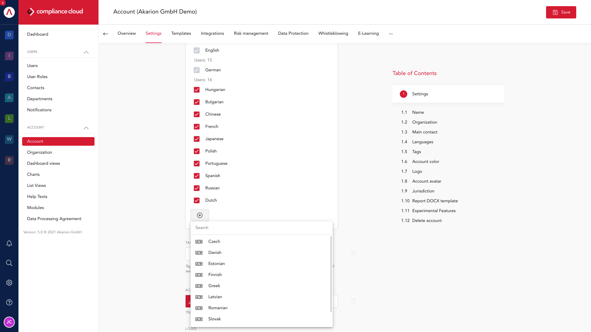Click the Save button
The width and height of the screenshot is (591, 332).
(x=561, y=12)
